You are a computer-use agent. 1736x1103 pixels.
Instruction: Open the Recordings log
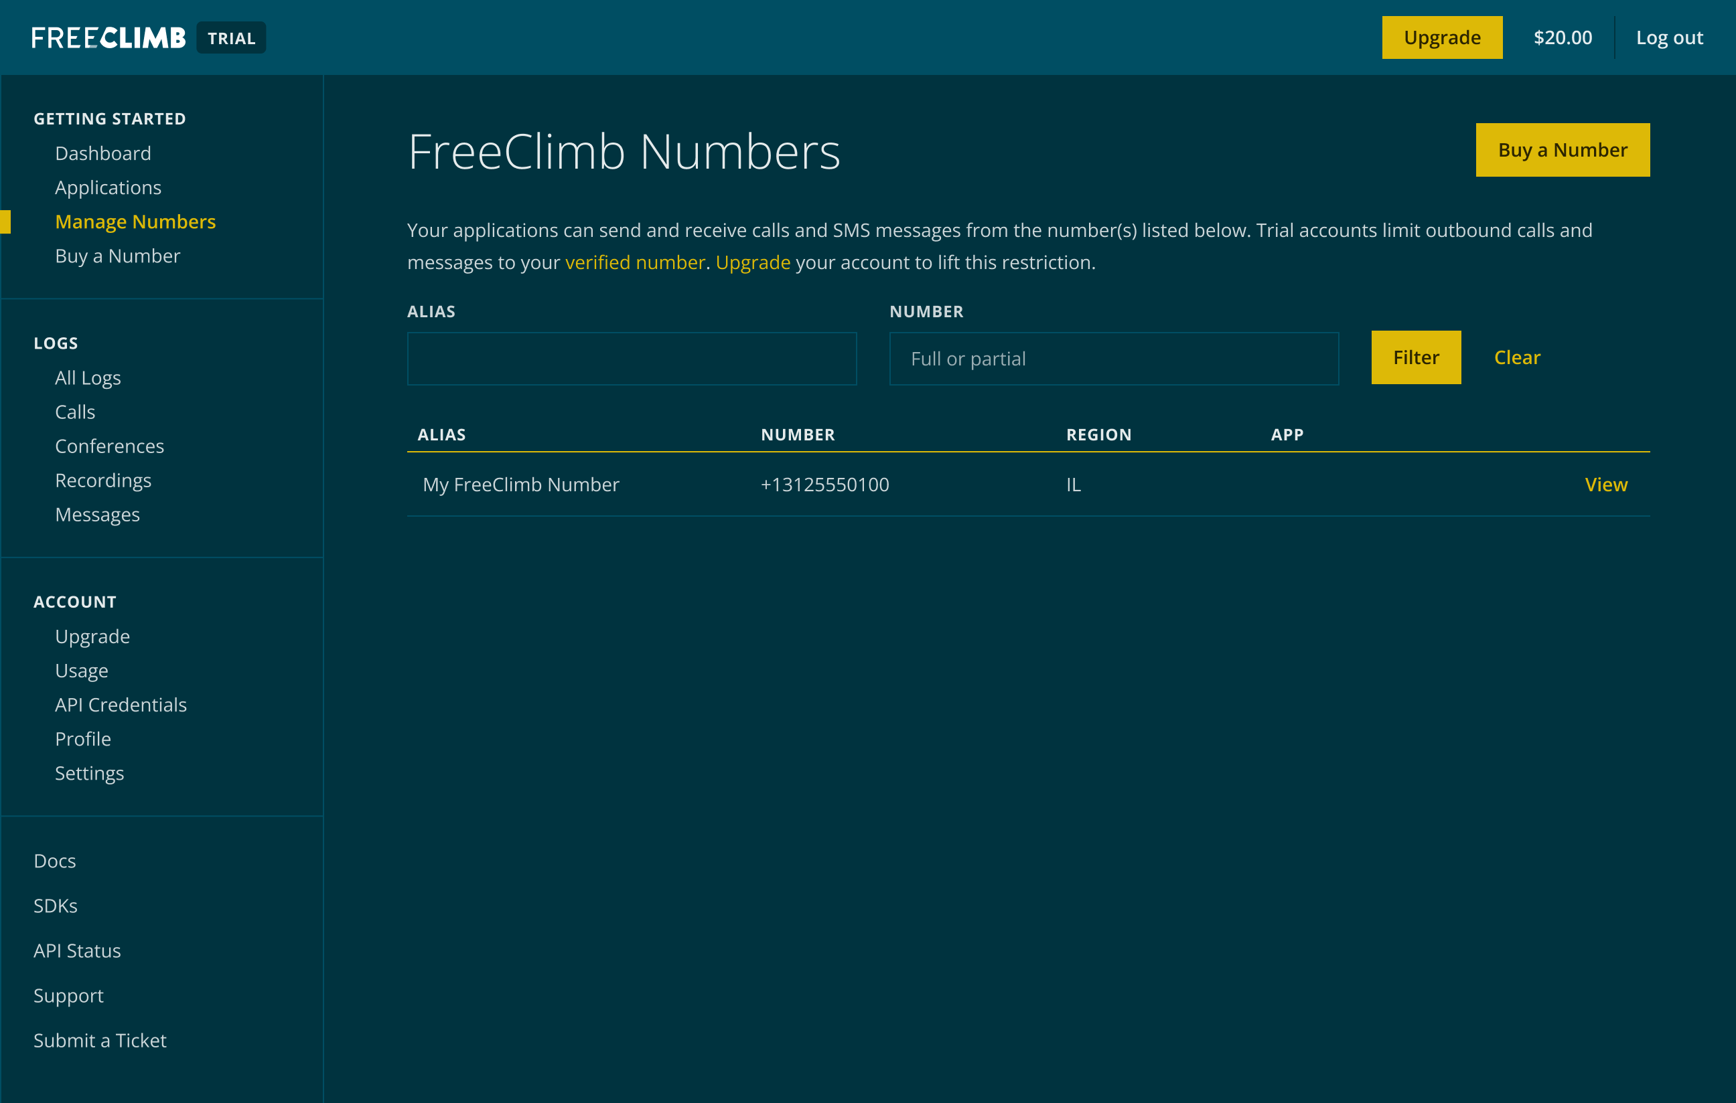click(x=103, y=480)
